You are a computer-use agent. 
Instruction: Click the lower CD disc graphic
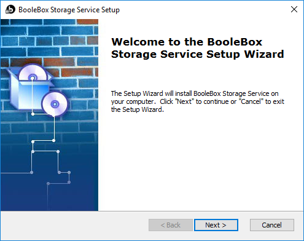click(x=55, y=104)
